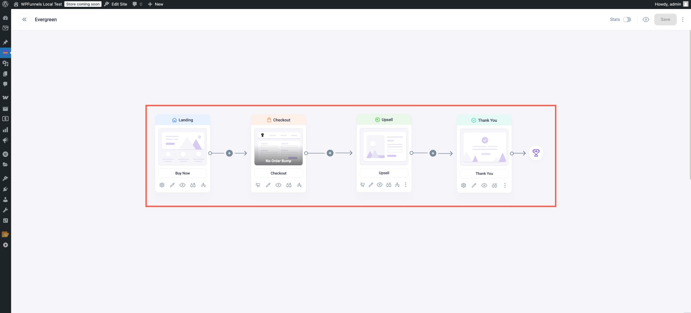
Task: Open the WordPress logo menu
Action: (5, 4)
